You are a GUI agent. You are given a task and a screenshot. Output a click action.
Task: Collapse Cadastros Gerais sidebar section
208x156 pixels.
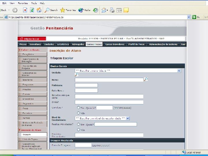20,50
